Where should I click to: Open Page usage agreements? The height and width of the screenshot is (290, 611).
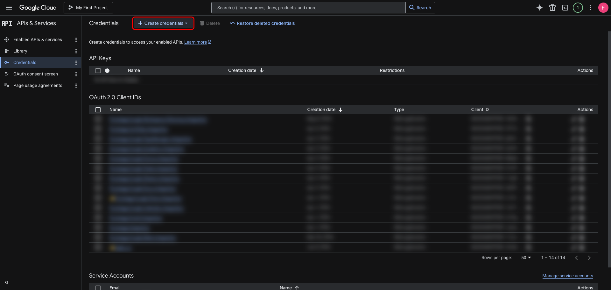pyautogui.click(x=38, y=85)
